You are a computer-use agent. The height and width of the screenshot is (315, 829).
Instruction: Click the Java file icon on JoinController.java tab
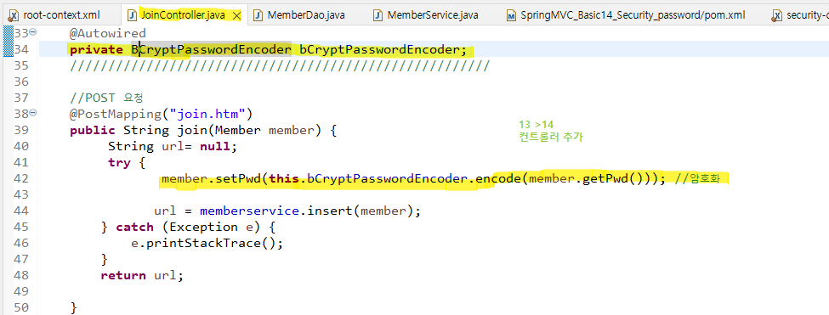click(x=132, y=15)
